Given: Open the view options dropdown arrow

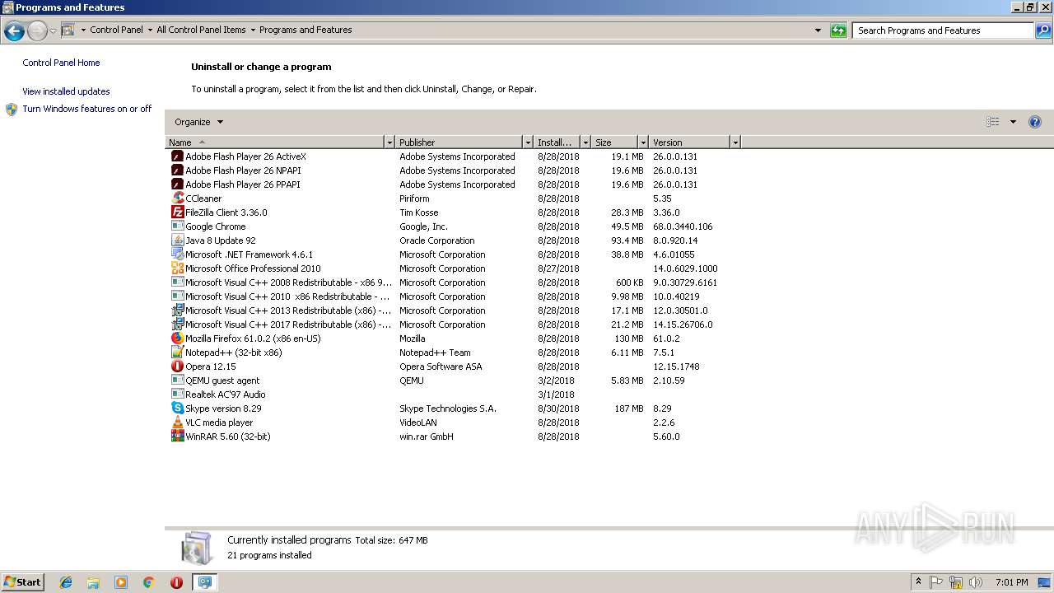Looking at the screenshot, I should 1013,122.
